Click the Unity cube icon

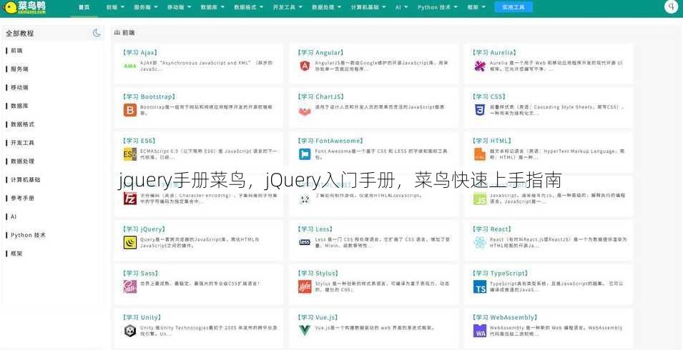click(129, 331)
